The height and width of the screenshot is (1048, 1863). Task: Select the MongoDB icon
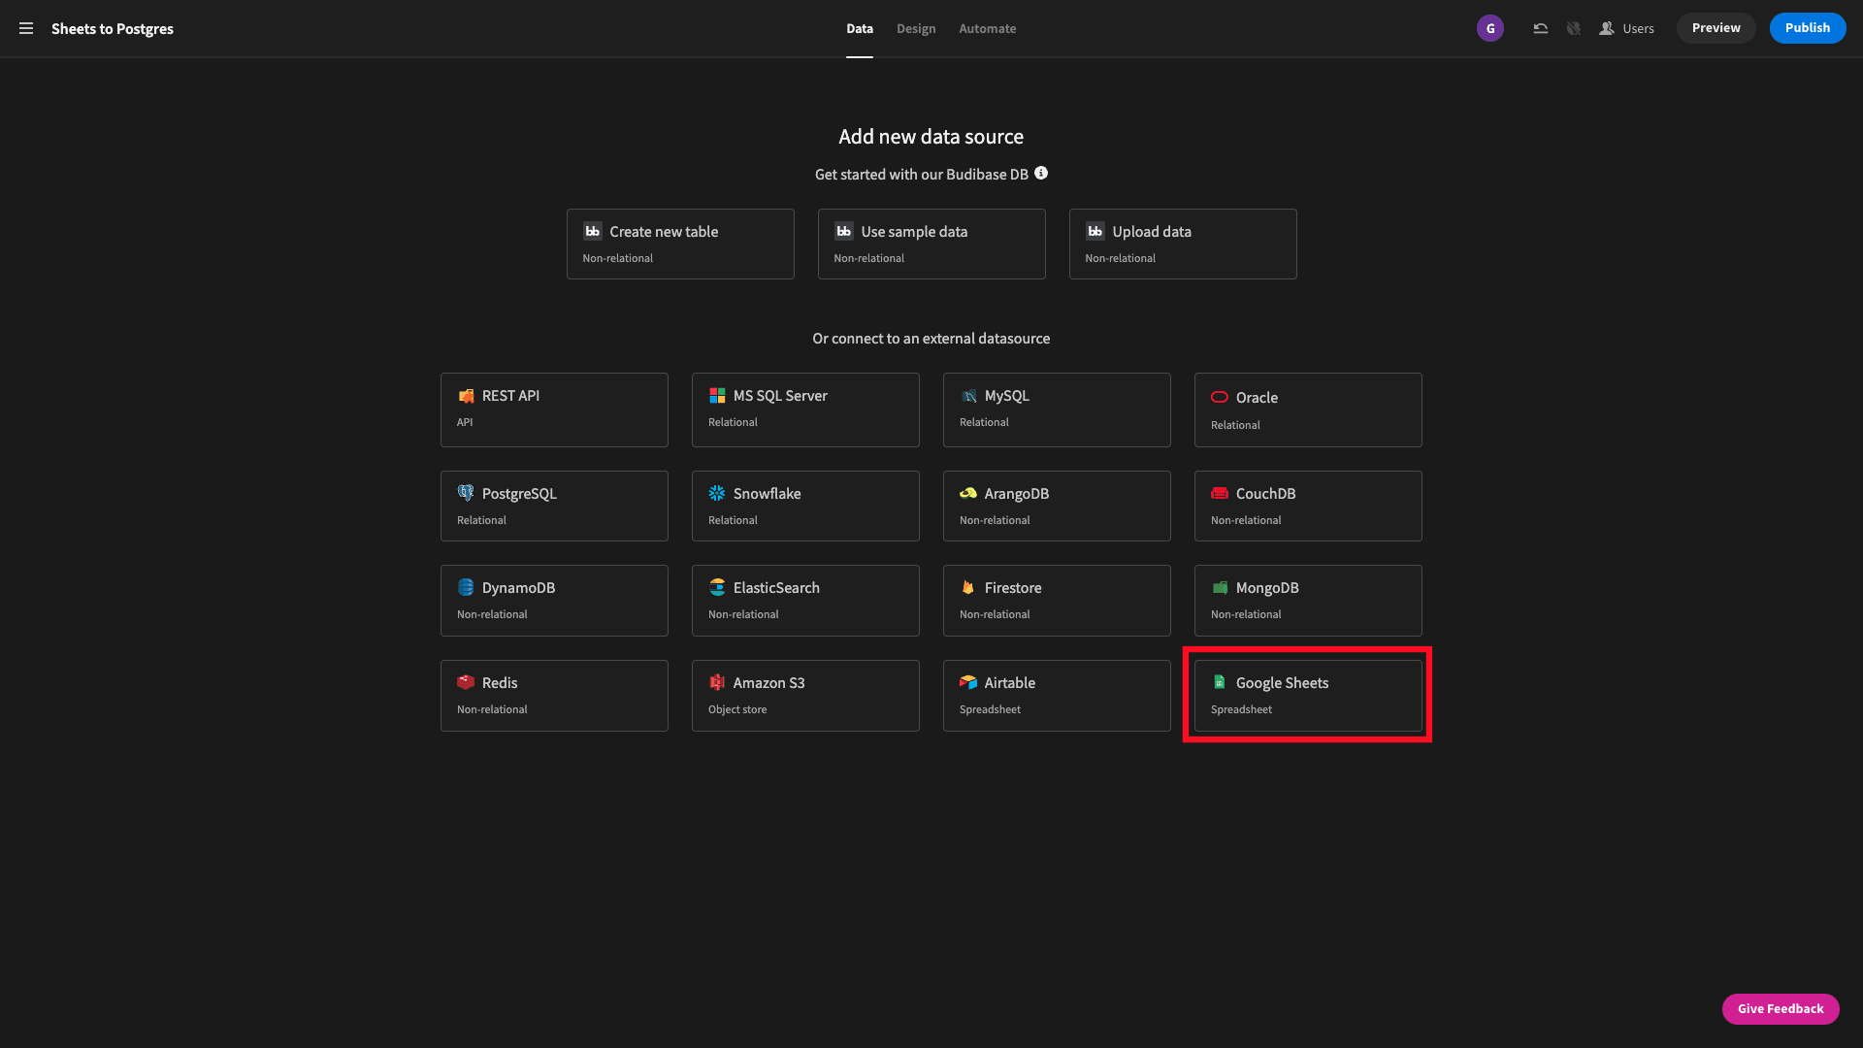point(1220,587)
